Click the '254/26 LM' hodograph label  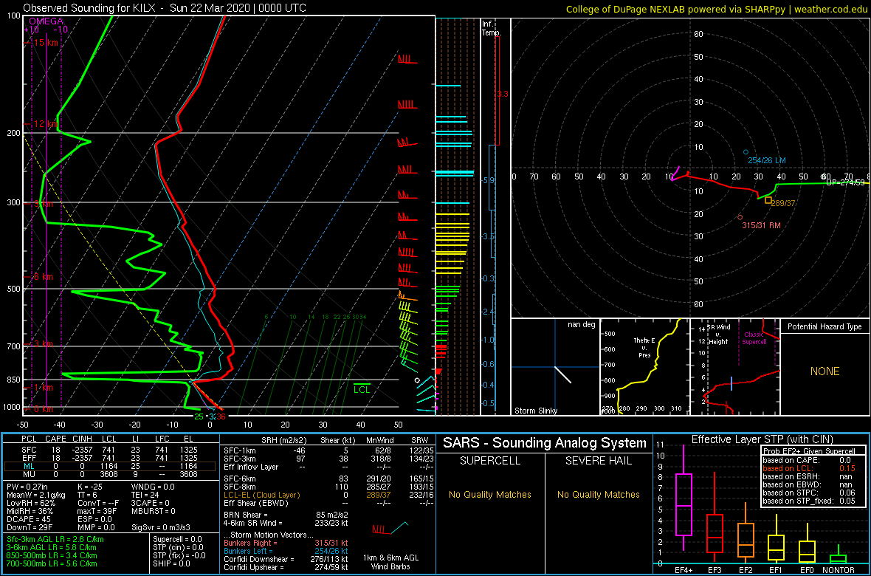click(767, 160)
